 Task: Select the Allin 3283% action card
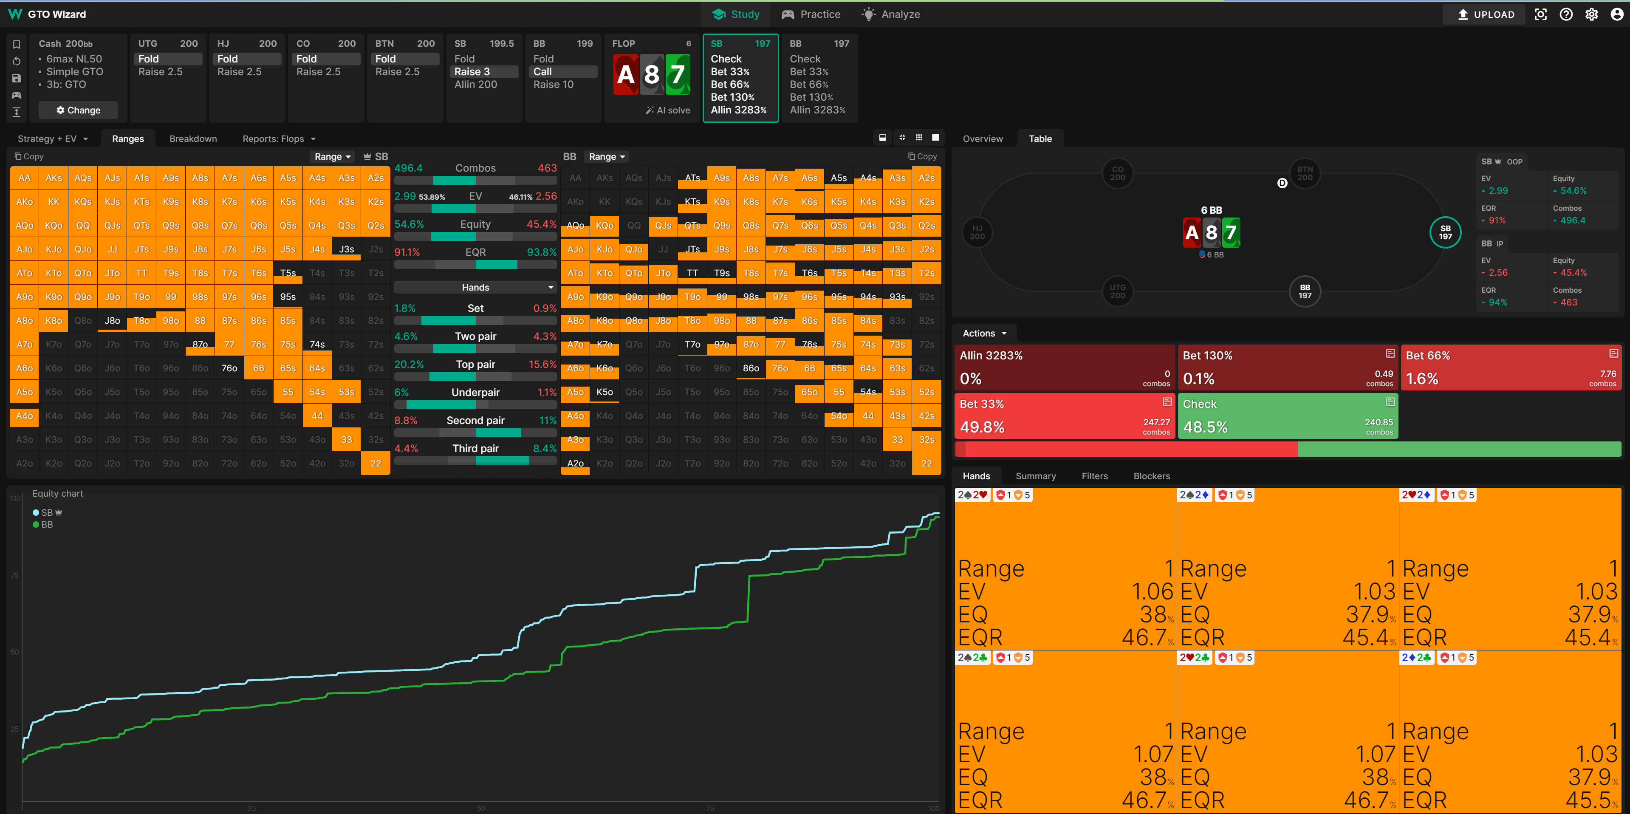point(1064,367)
